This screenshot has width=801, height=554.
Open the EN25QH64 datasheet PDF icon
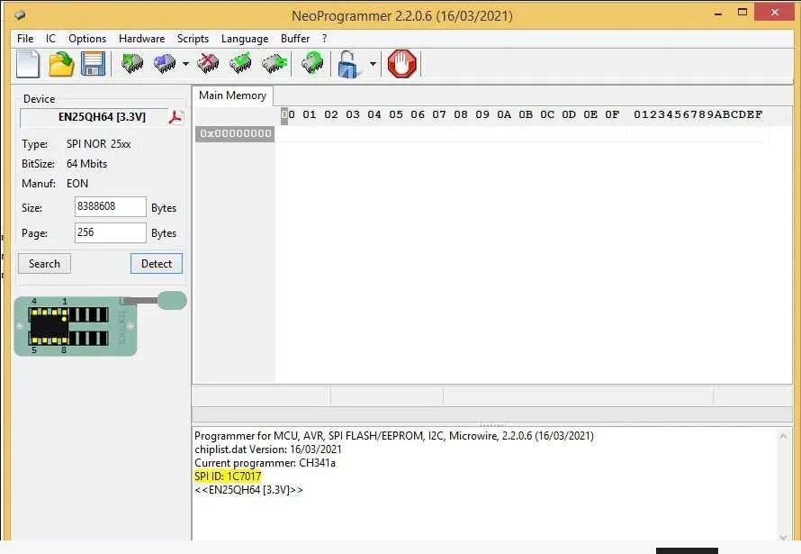click(175, 117)
